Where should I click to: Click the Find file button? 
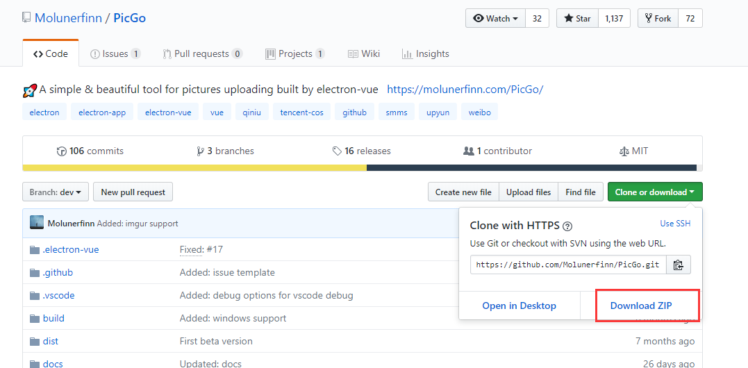581,192
